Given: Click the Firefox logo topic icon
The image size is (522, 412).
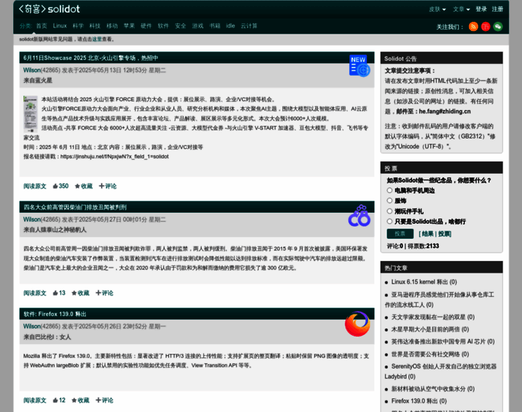Looking at the screenshot, I should tap(358, 323).
